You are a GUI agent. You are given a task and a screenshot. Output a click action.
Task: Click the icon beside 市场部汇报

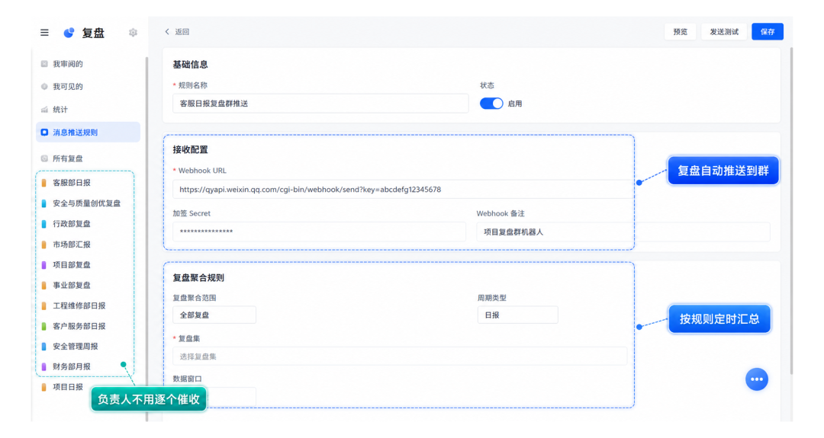(43, 245)
